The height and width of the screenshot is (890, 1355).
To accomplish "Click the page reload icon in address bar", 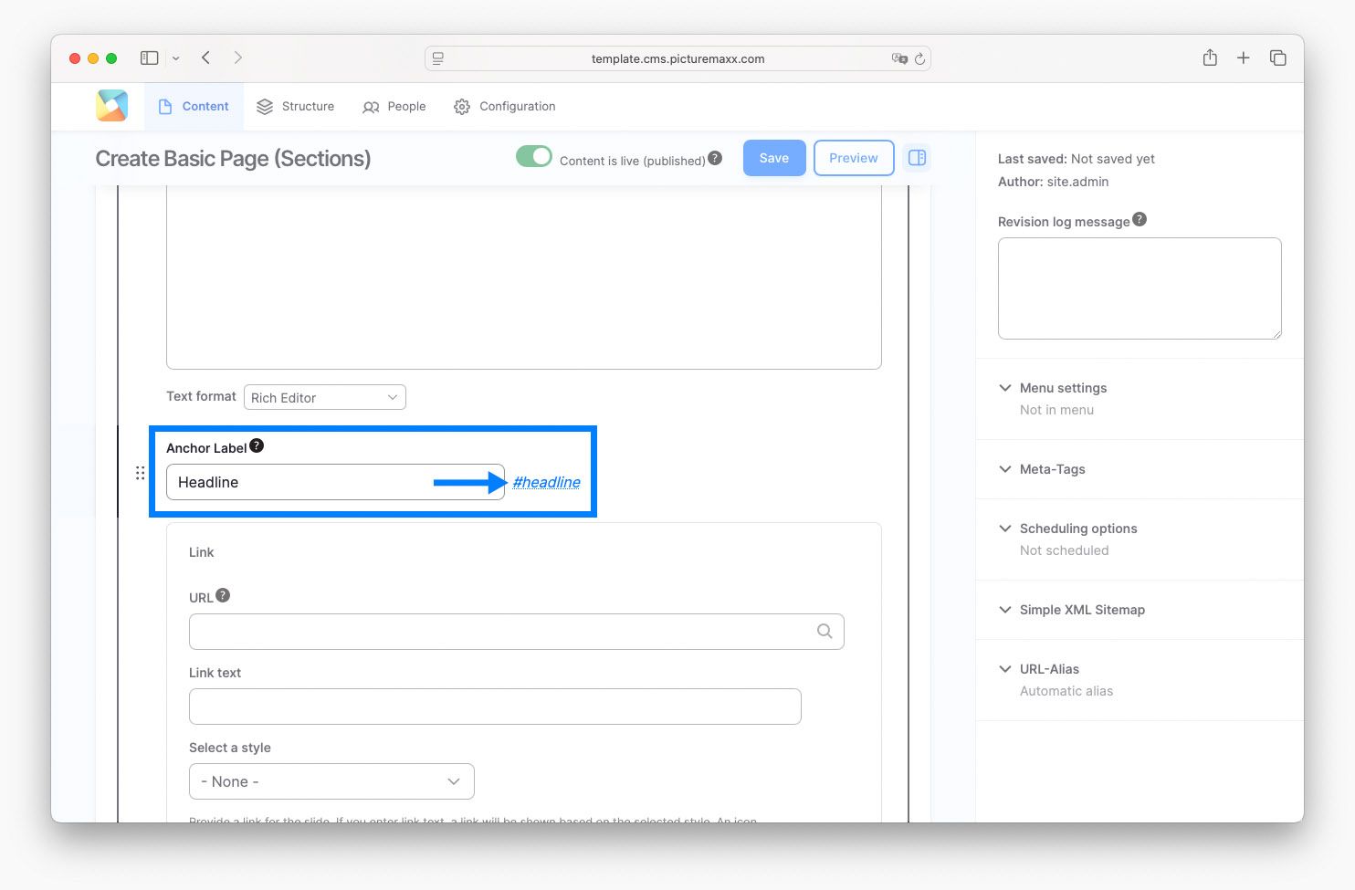I will point(919,58).
